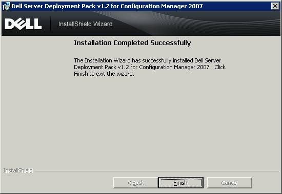
Task: Click the blank left panel under the DELL banner
Action: coord(36,101)
